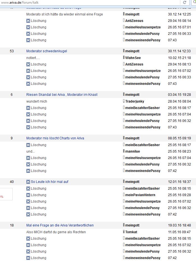Click the status icon next to Tomkat
Image resolution: width=196 pixels, height=263 pixels.
[124, 232]
